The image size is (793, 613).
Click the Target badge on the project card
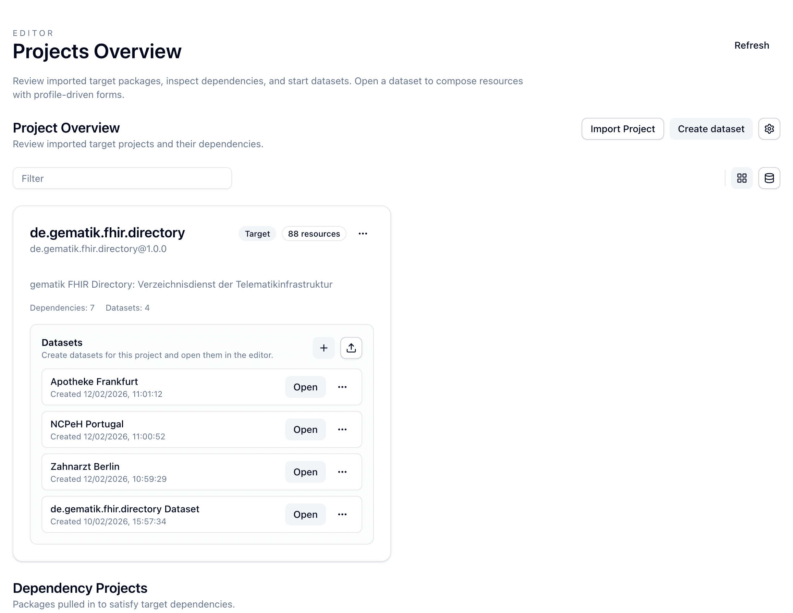coord(257,233)
